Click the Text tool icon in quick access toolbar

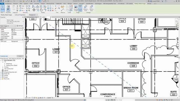coord(31,1)
